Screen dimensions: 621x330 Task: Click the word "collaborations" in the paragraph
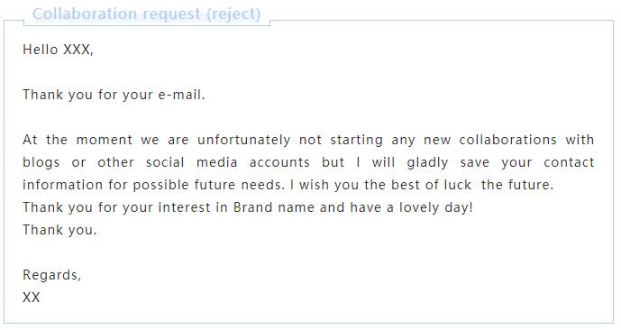tap(507, 140)
